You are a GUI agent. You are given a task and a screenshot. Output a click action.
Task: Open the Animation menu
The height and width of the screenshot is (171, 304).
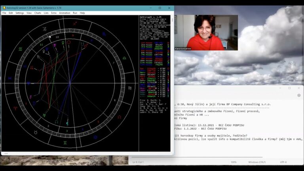pos(65,13)
